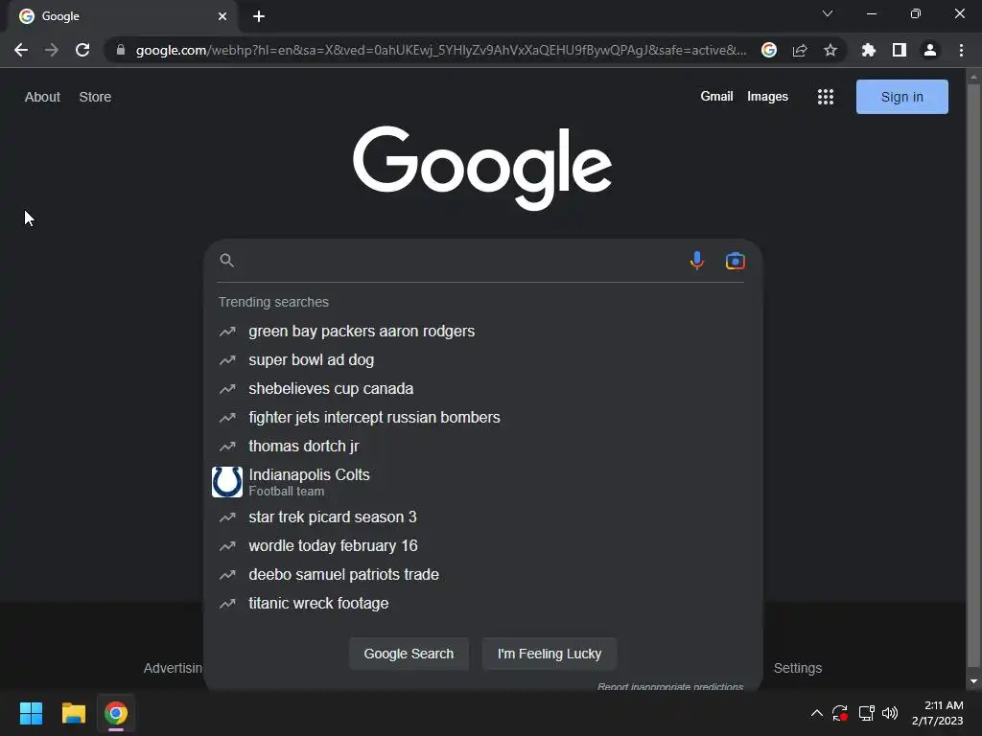Open a new tab with plus button
This screenshot has height=736, width=982.
259,16
